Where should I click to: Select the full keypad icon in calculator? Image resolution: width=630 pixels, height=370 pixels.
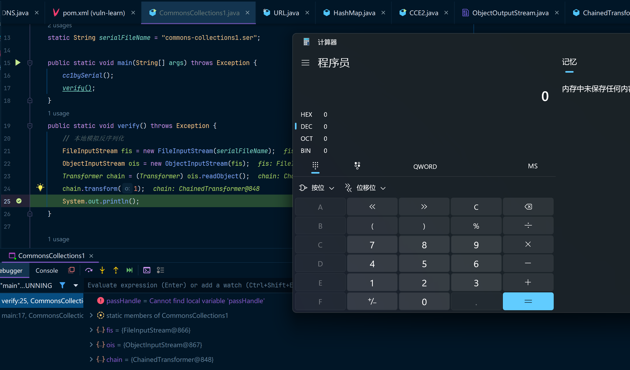click(315, 166)
